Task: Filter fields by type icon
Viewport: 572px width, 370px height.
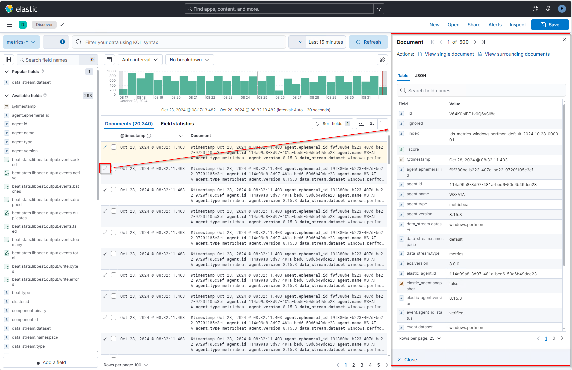Action: (88, 60)
